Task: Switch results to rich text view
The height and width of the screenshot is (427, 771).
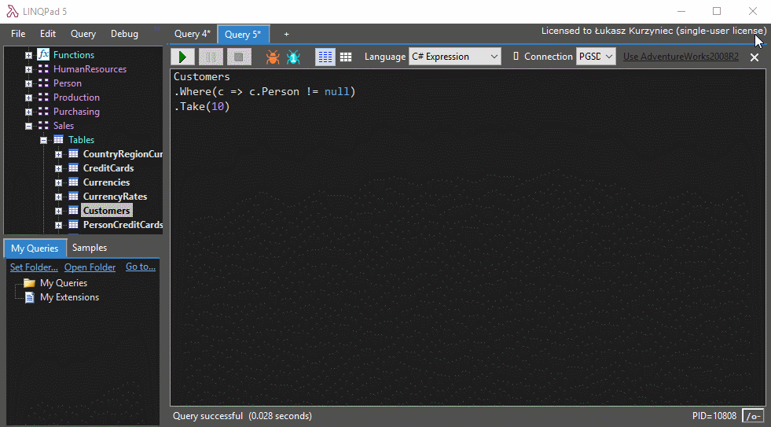Action: coord(325,57)
